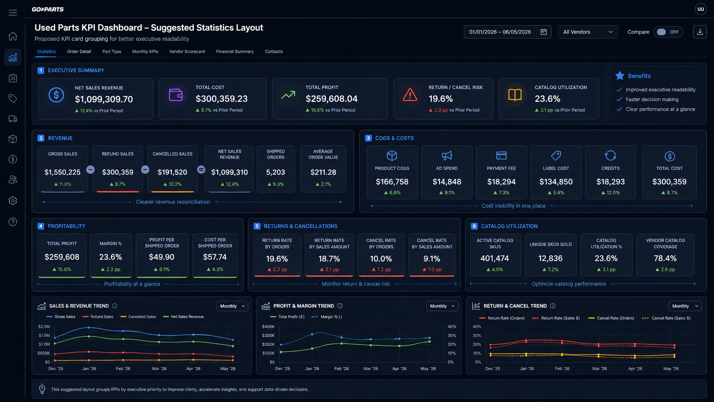714x402 pixels.
Task: Open settings gear in sidebar
Action: [x=13, y=201]
